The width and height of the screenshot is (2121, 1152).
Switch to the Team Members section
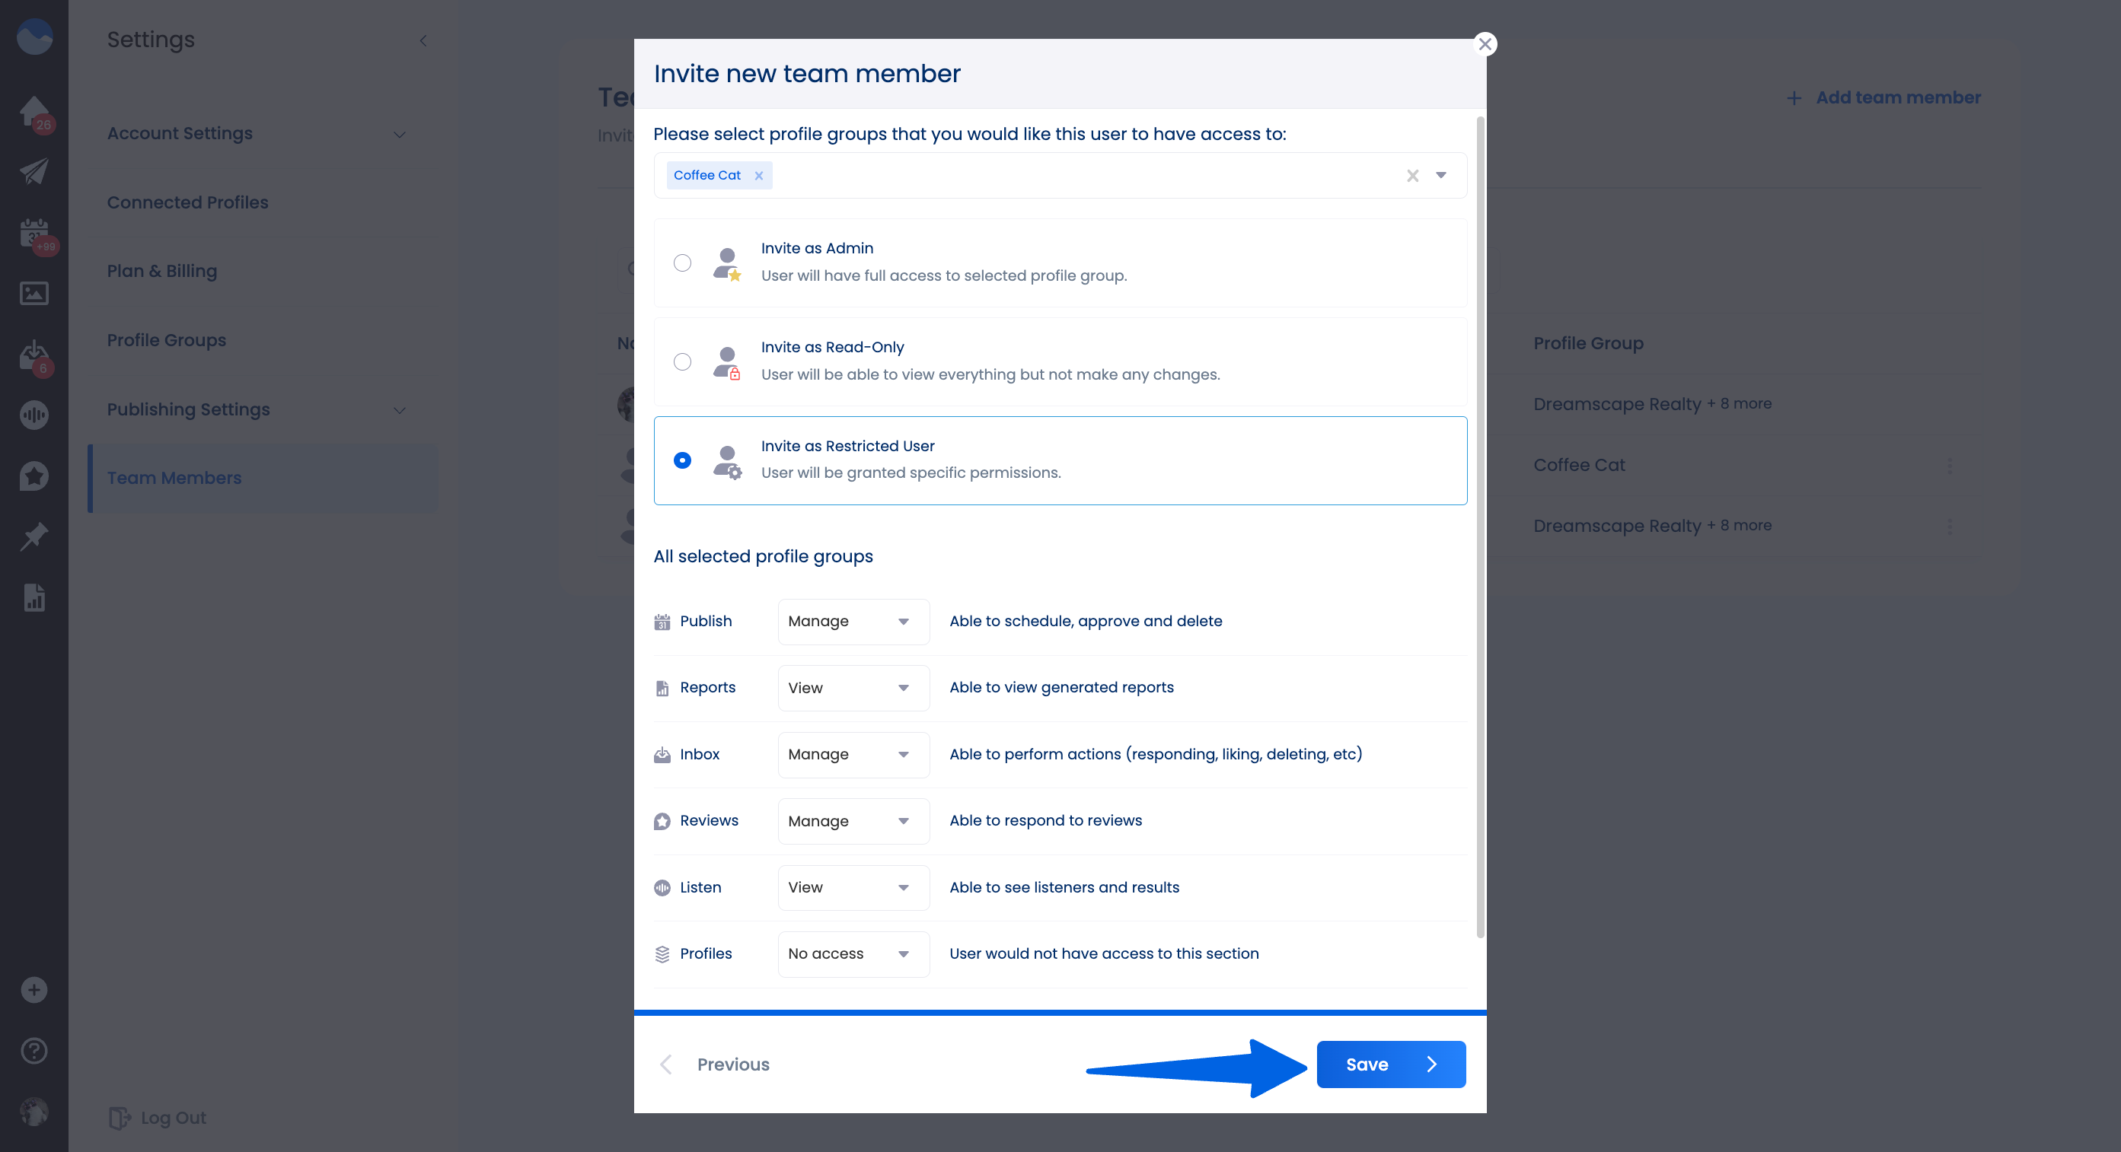pyautogui.click(x=174, y=477)
